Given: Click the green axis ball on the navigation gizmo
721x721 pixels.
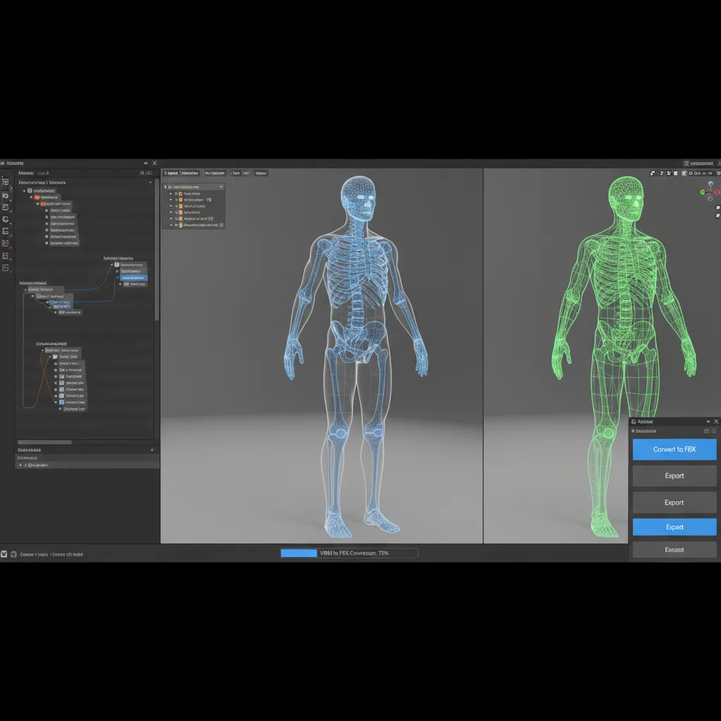Looking at the screenshot, I should 702,192.
